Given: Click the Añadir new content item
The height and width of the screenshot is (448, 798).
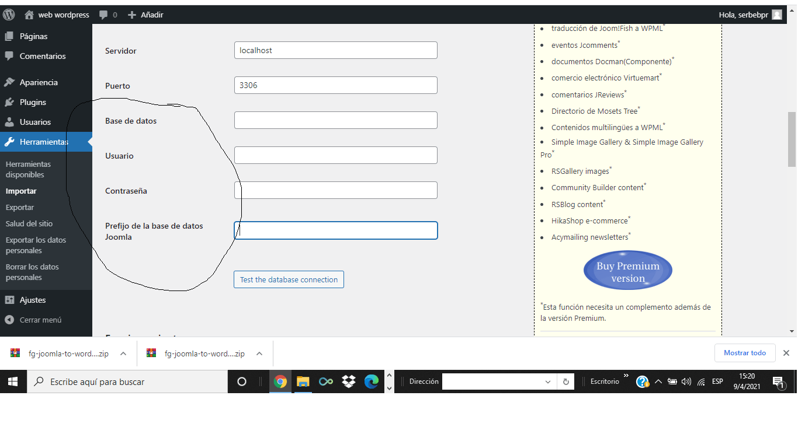Looking at the screenshot, I should [x=145, y=15].
